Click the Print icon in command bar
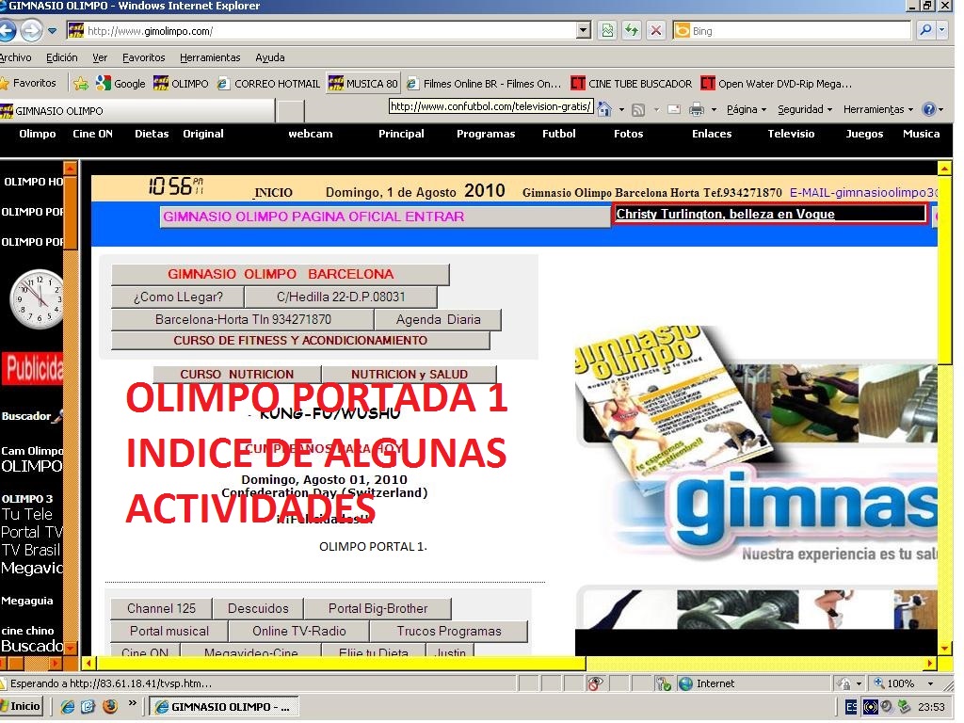The height and width of the screenshot is (723, 964). pos(697,110)
